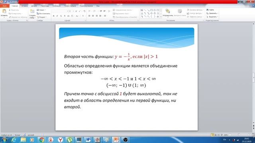Click the increase font size icon
This screenshot has width=255, height=143.
coord(76,11)
